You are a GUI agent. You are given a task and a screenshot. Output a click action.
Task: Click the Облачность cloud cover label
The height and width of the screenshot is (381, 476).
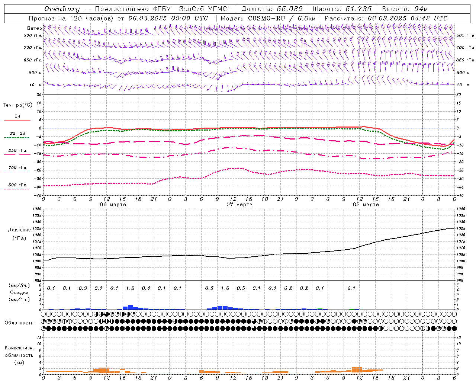click(19, 323)
